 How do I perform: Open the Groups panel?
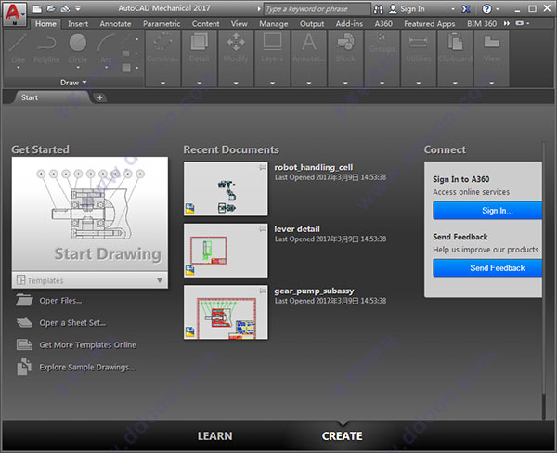(x=382, y=57)
